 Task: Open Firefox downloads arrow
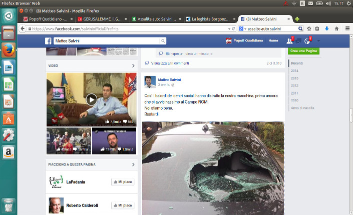326,28
